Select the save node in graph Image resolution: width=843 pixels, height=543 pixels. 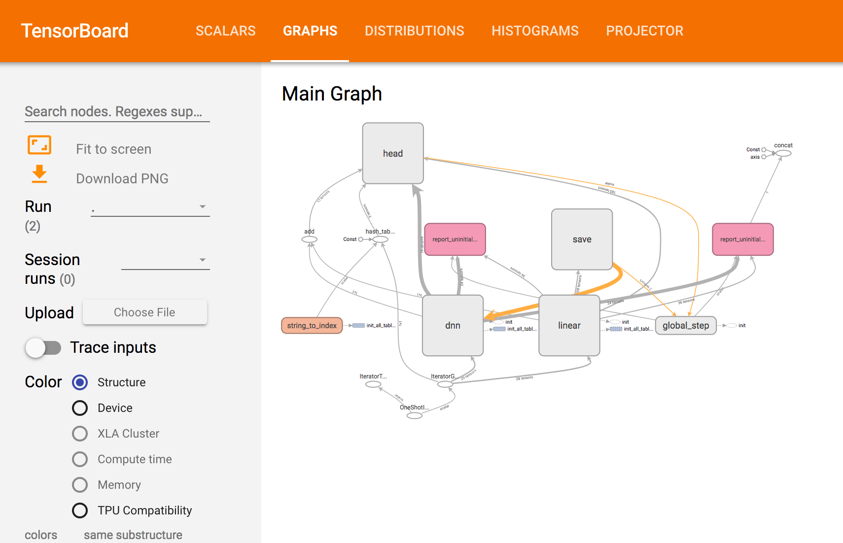point(582,239)
